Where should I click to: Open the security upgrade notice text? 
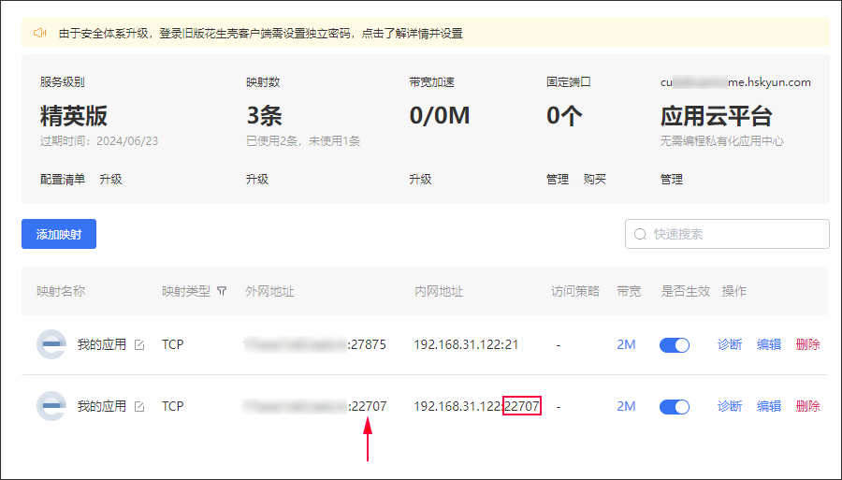(x=260, y=34)
